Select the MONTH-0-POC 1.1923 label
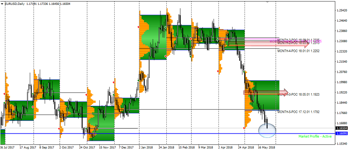The height and width of the screenshot is (152, 348). 298,95
